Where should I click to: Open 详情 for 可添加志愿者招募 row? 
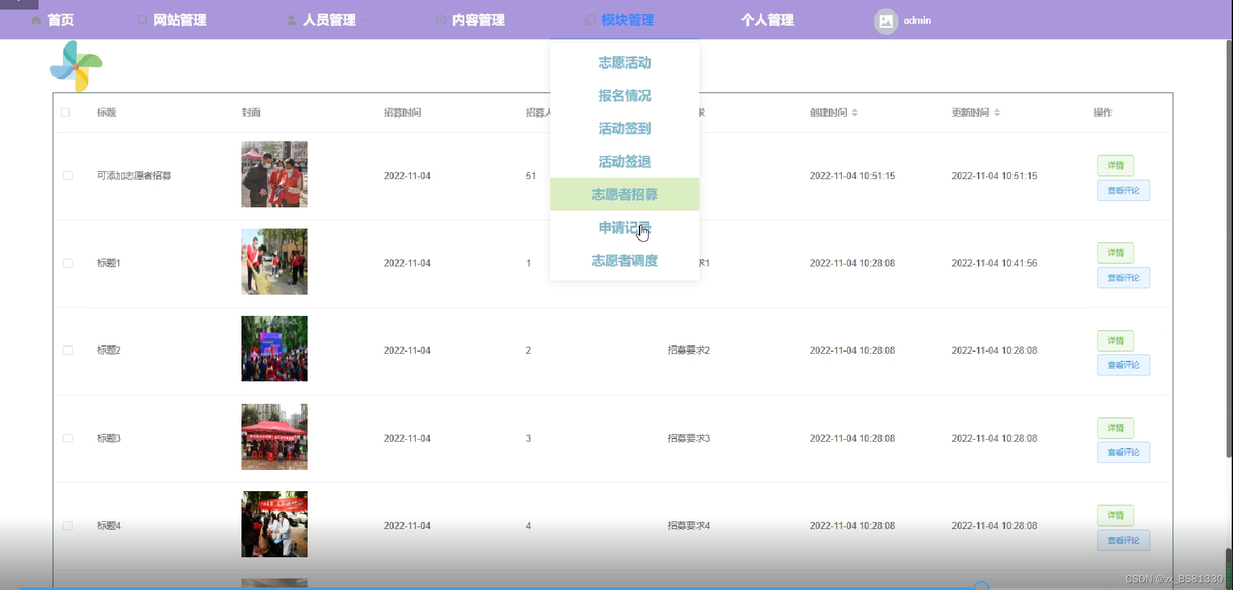point(1115,166)
